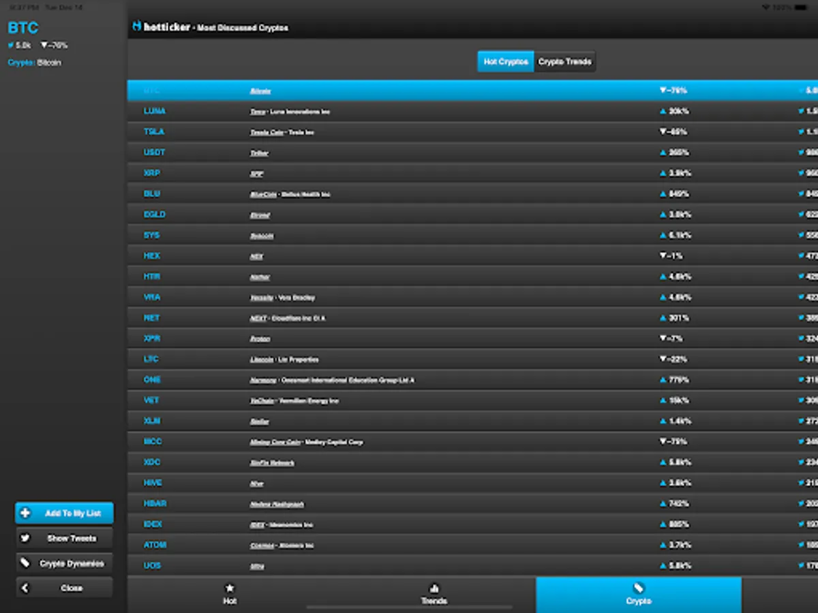The width and height of the screenshot is (818, 613).
Task: Click the 265% value in USDT row
Action: pyautogui.click(x=679, y=153)
